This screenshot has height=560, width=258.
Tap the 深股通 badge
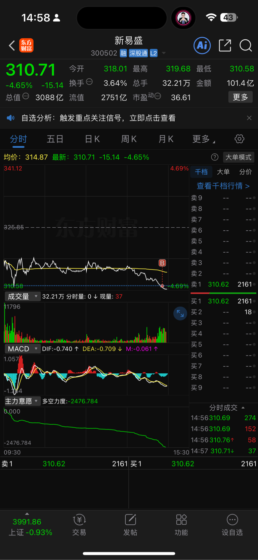pyautogui.click(x=138, y=53)
